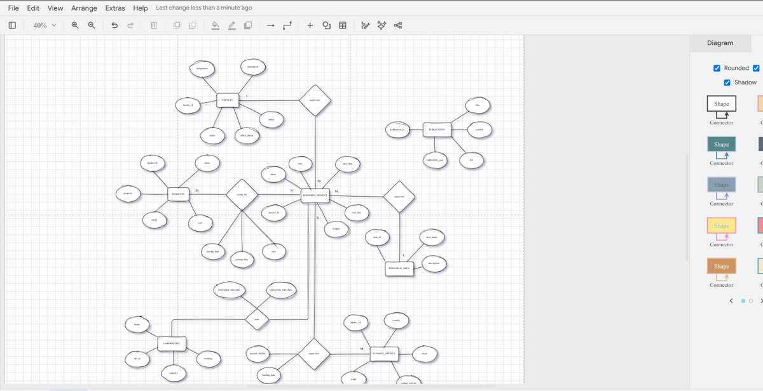The height and width of the screenshot is (391, 763).
Task: Apply the yellow Shape style swatch
Action: (x=722, y=226)
